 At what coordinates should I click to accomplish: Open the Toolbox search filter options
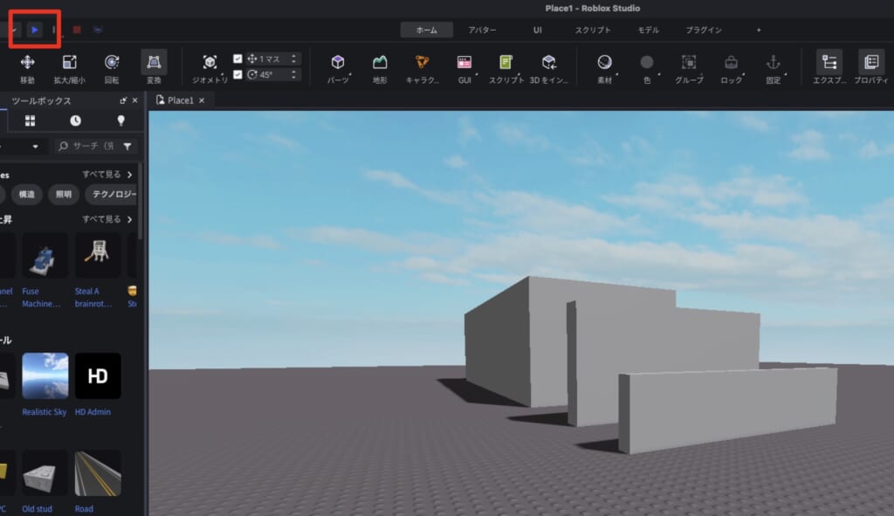tap(127, 147)
